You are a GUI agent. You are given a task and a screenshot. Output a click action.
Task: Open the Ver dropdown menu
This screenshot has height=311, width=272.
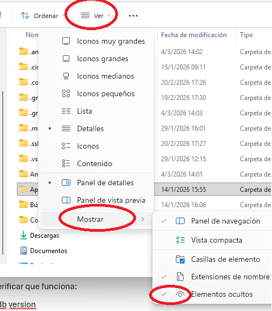(96, 16)
